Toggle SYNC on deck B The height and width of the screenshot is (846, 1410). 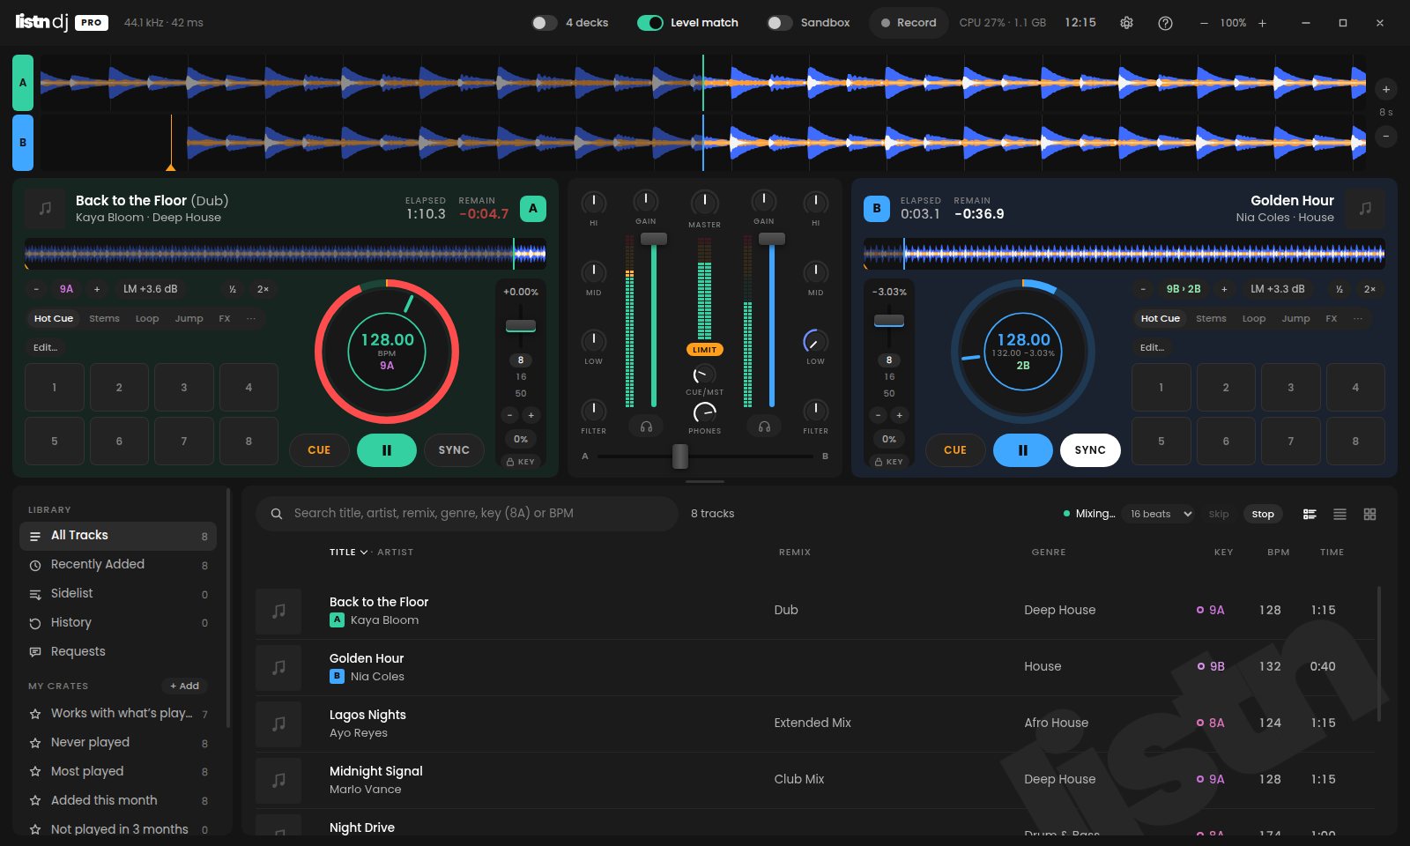tap(1090, 449)
